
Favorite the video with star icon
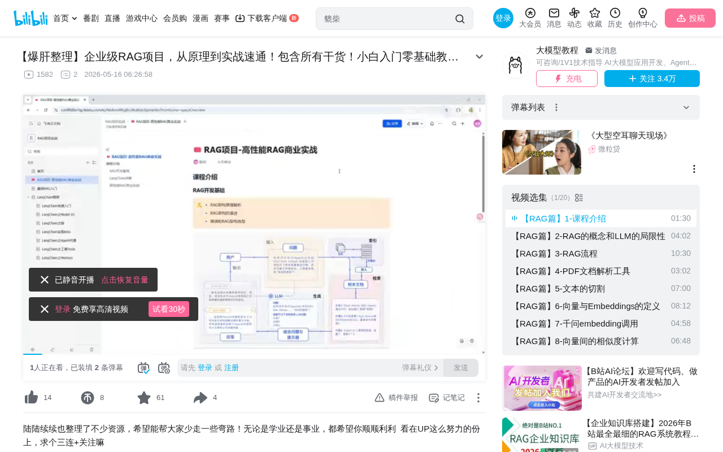pos(144,398)
